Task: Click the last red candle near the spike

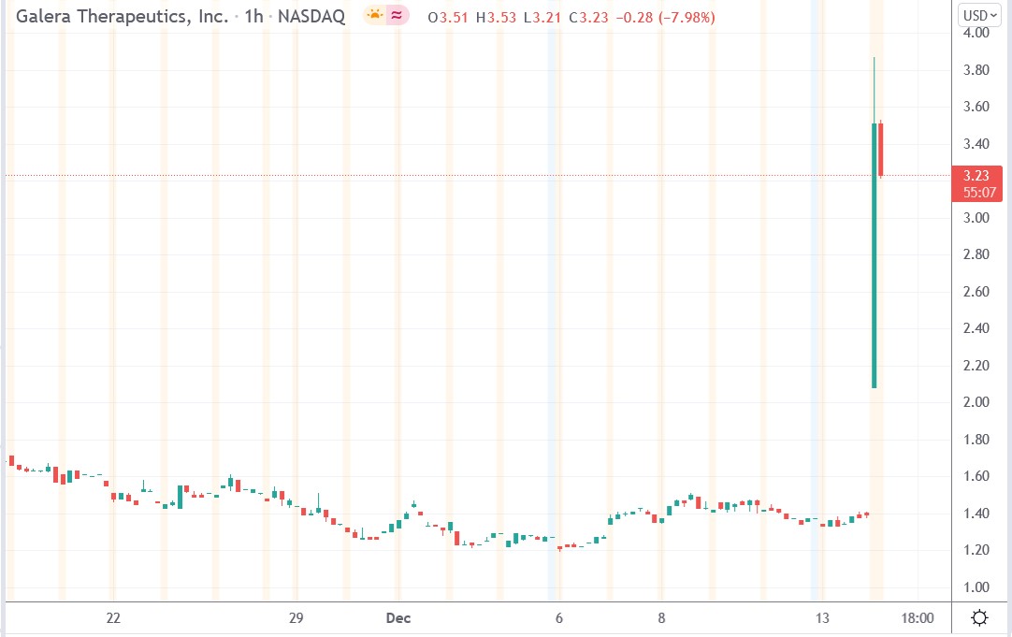Action: [880, 150]
